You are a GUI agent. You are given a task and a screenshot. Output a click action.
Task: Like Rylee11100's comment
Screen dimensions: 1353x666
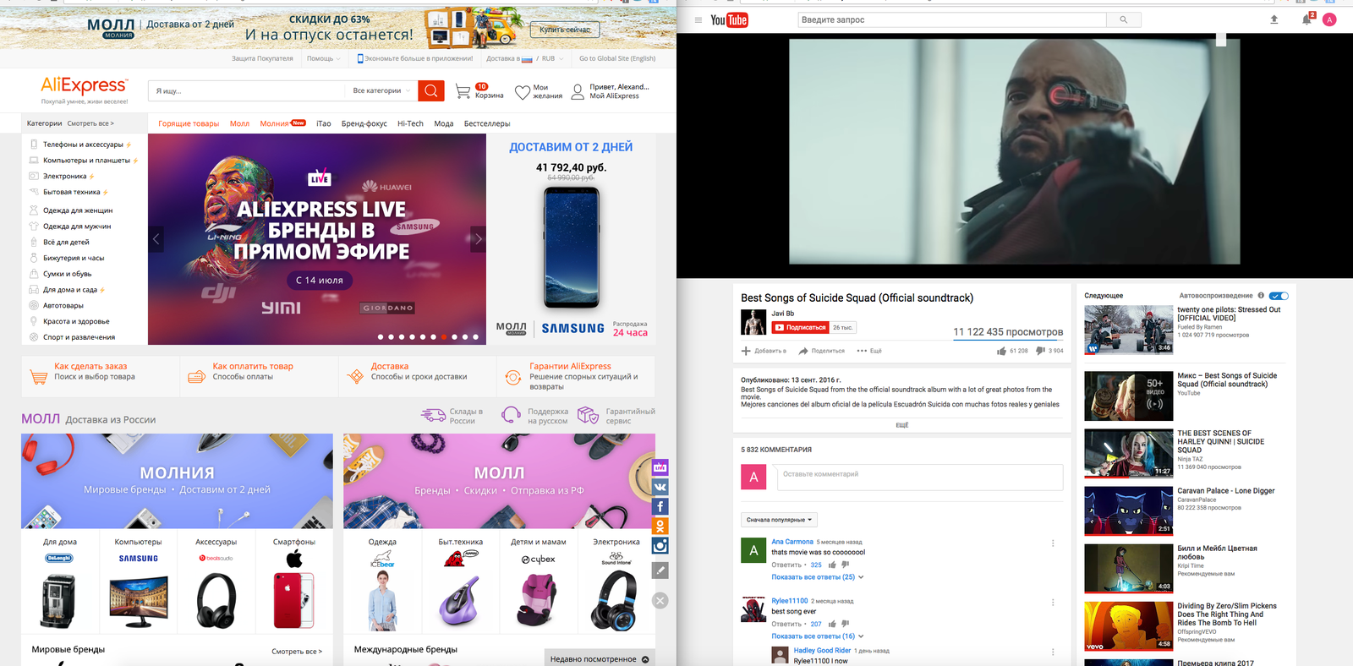[832, 624]
